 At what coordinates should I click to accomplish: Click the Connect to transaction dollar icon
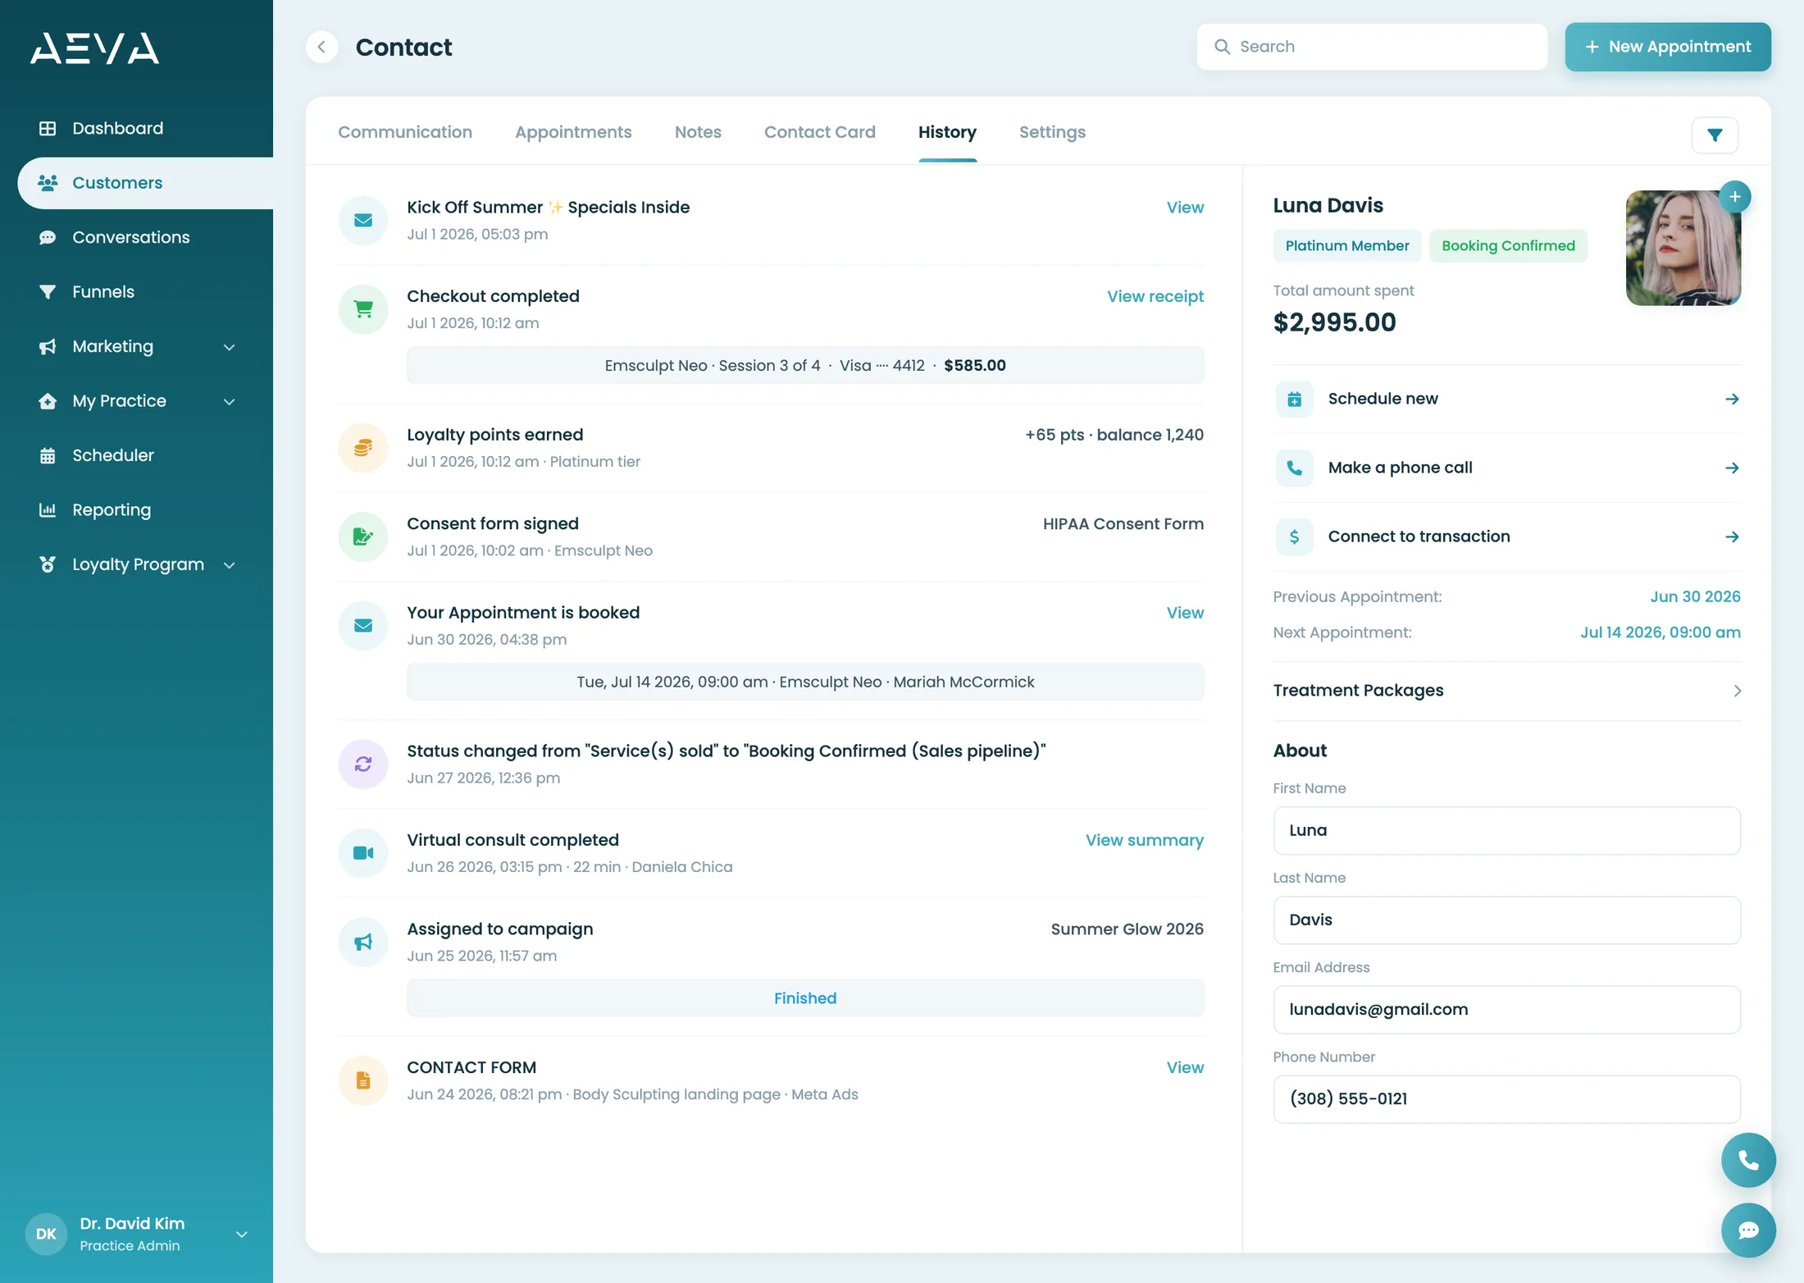click(x=1294, y=537)
